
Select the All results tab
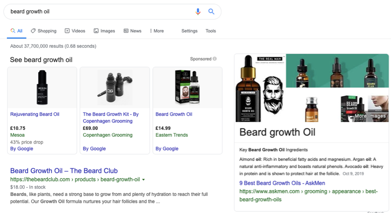point(17,31)
